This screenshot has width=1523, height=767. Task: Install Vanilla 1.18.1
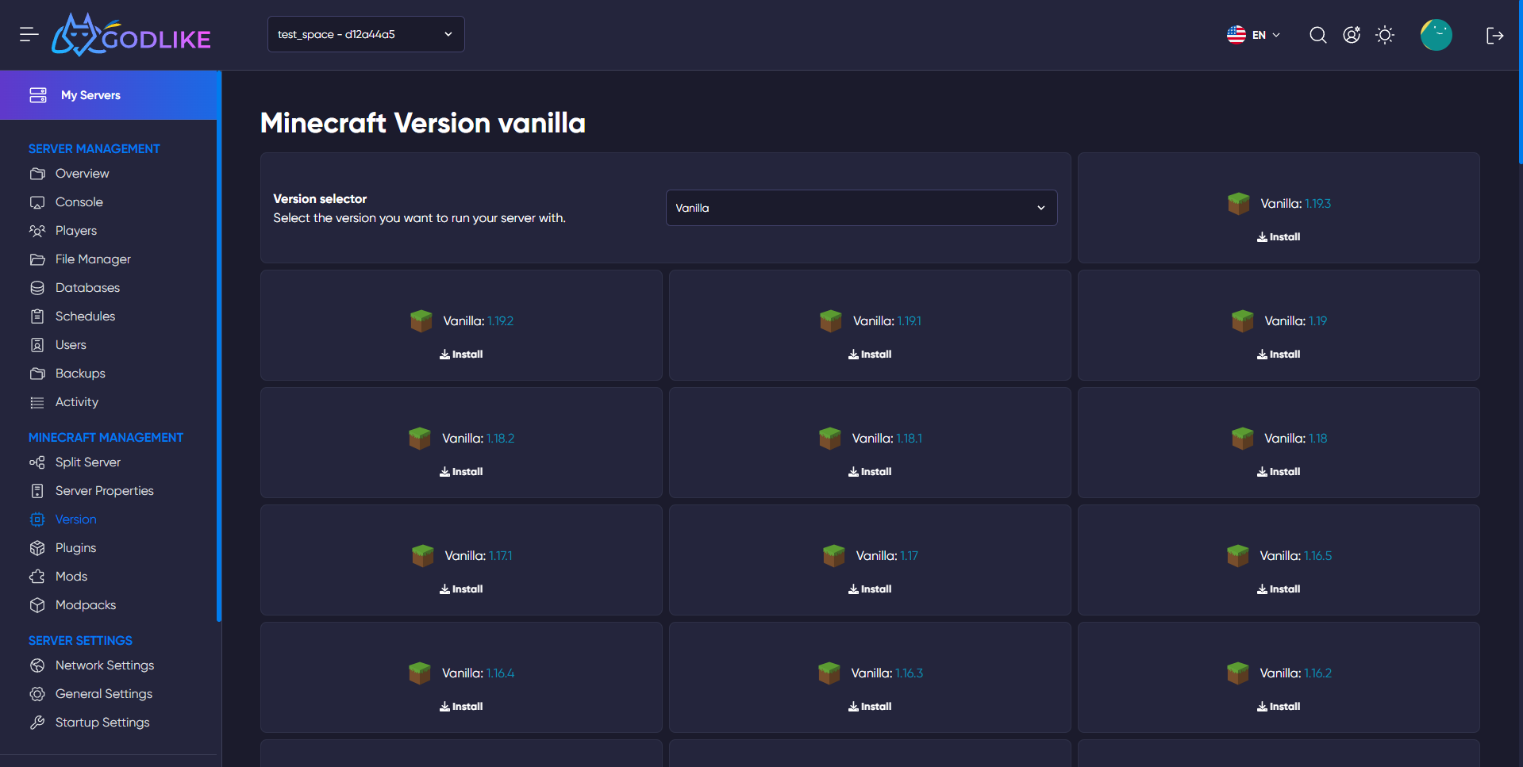pos(870,472)
